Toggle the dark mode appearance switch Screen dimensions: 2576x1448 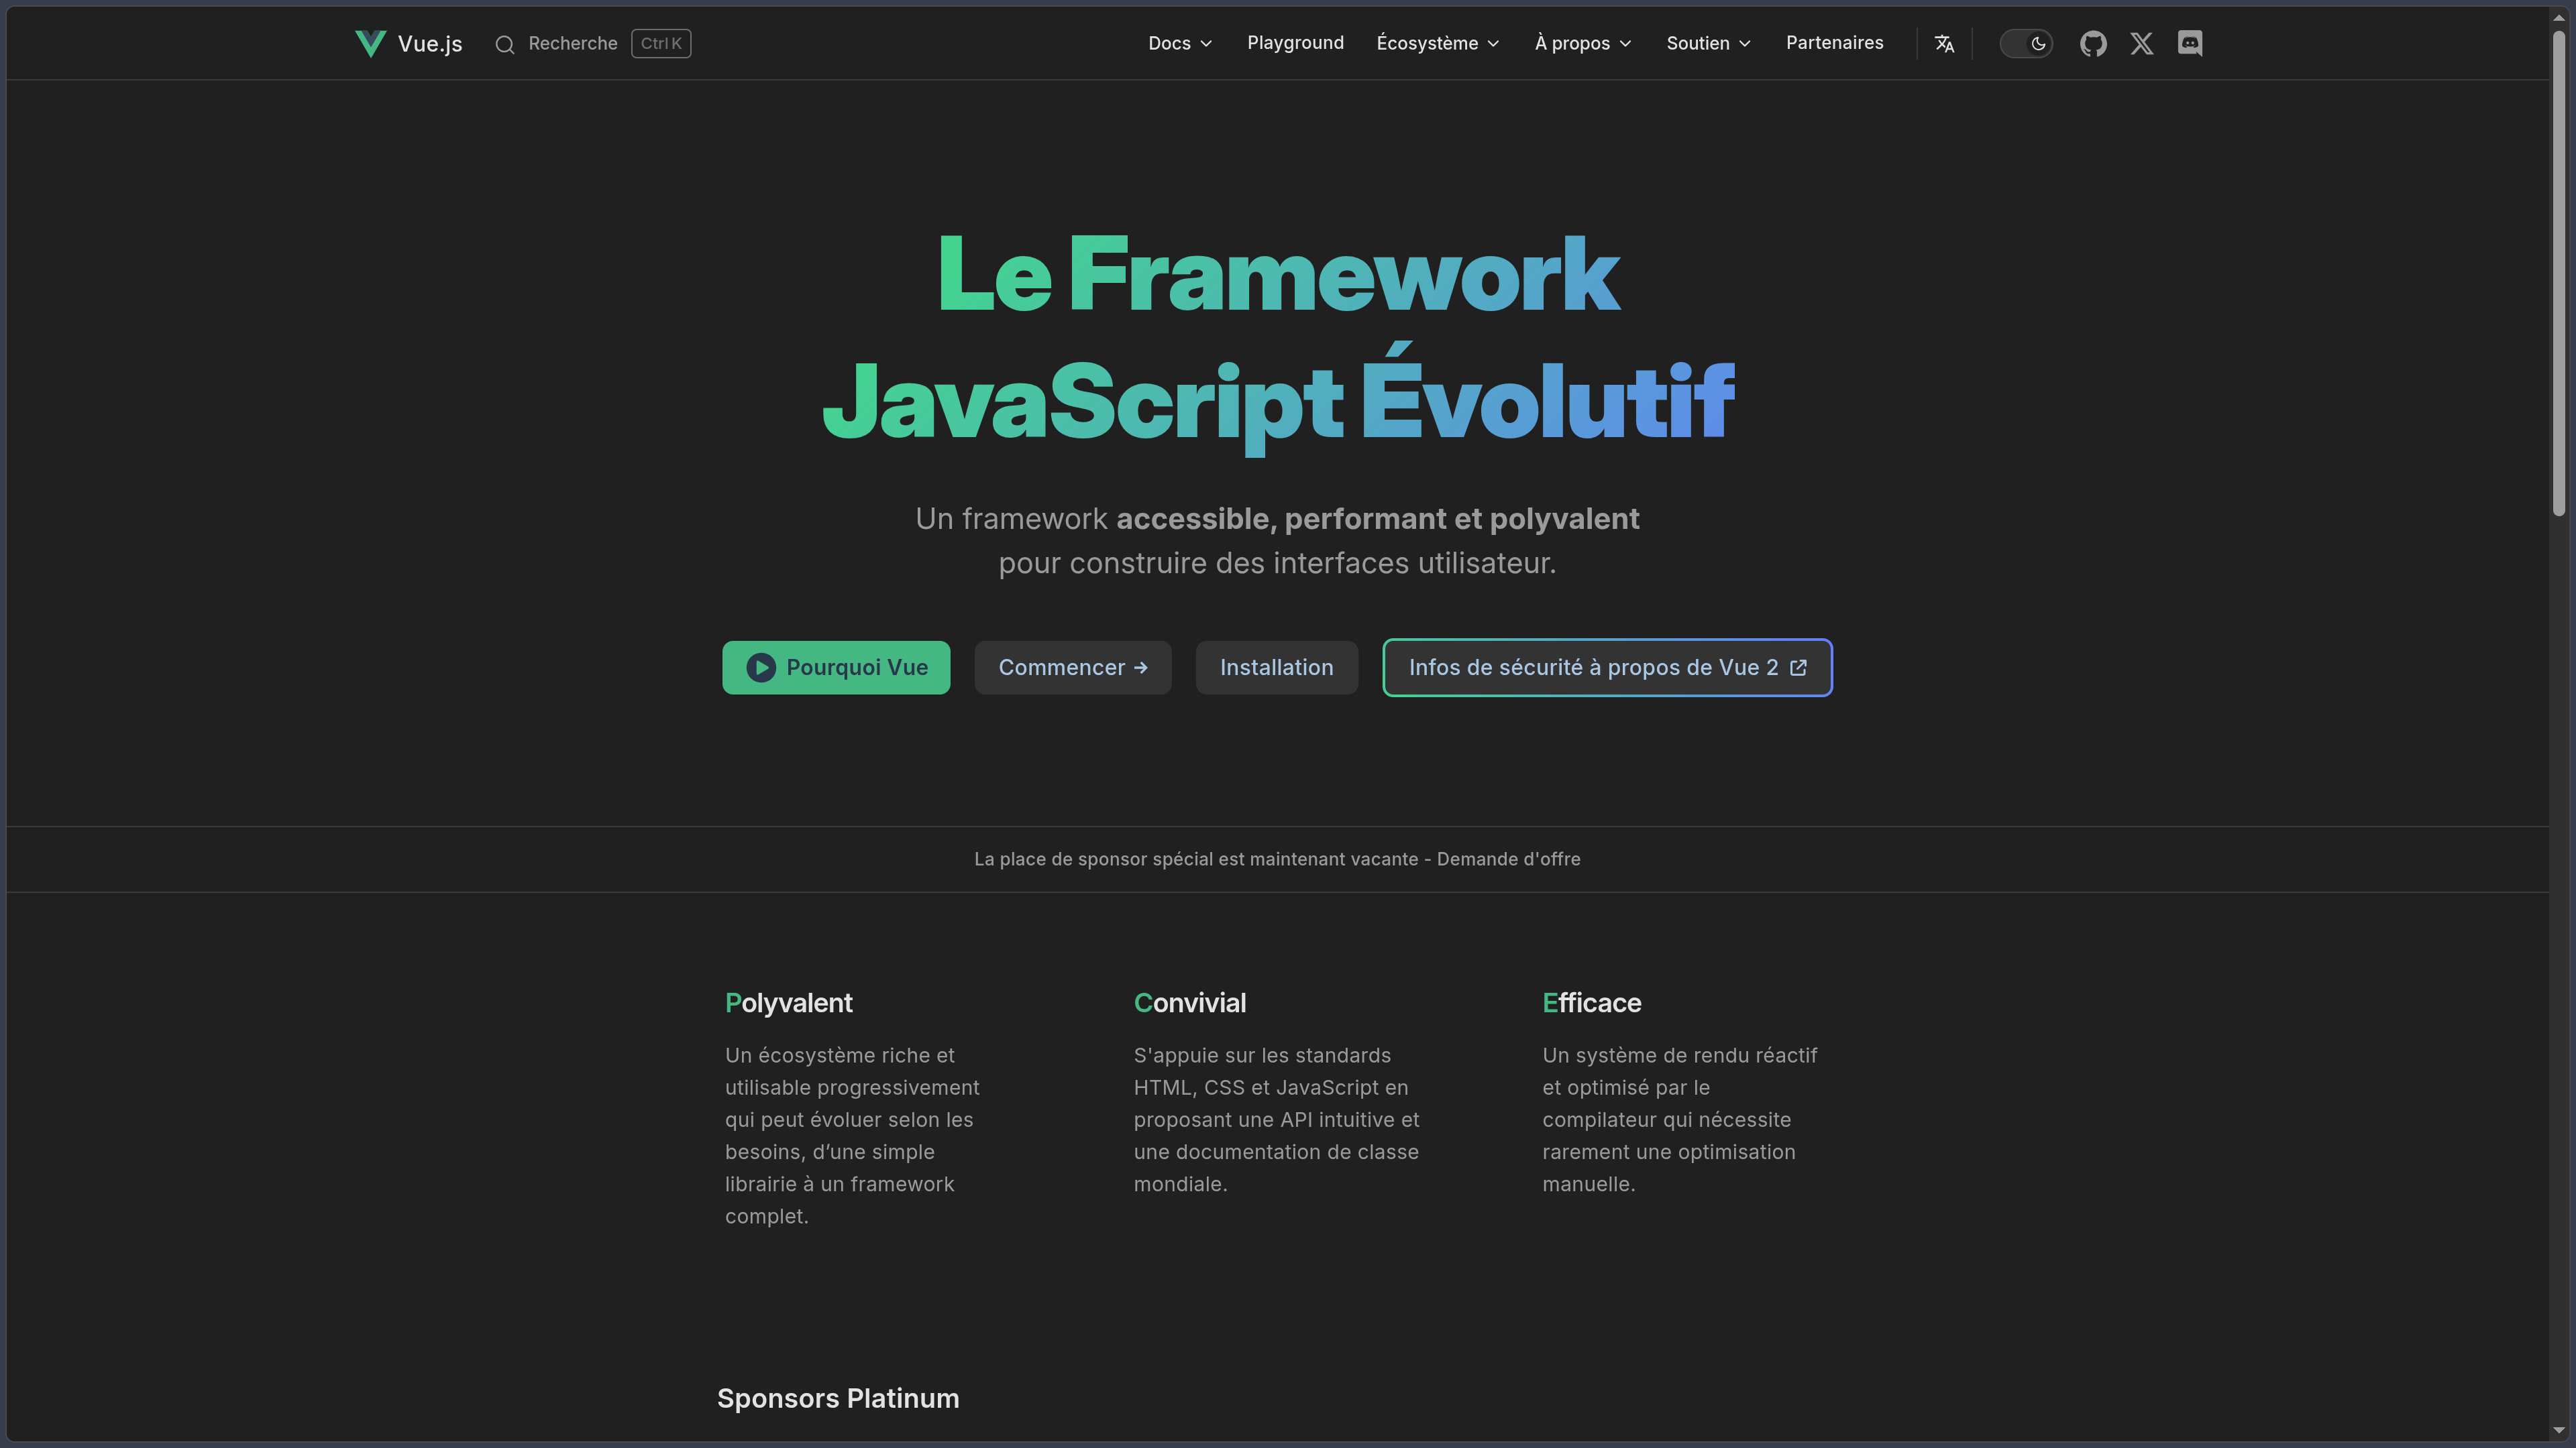tap(2026, 43)
